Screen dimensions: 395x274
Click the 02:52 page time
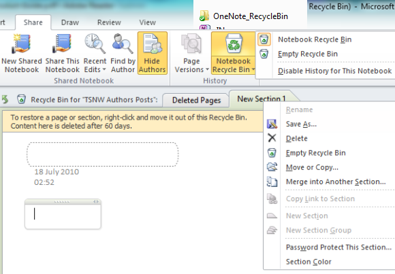point(44,182)
